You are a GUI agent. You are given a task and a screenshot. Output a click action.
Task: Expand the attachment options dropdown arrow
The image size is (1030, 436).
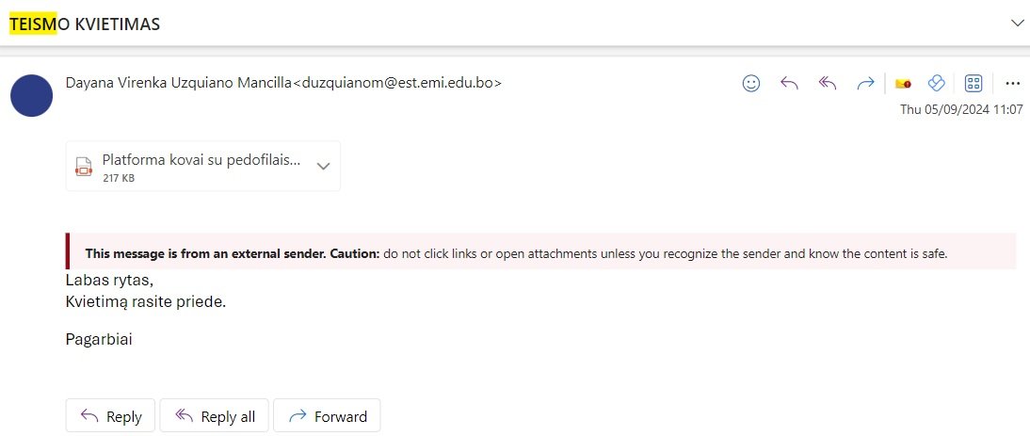click(x=323, y=166)
